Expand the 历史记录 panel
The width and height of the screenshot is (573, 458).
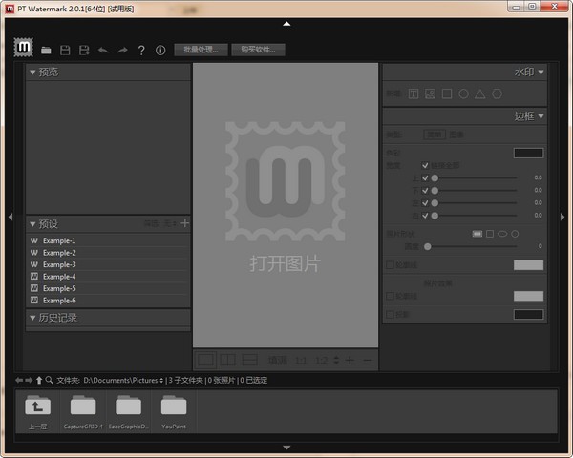[x=33, y=317]
